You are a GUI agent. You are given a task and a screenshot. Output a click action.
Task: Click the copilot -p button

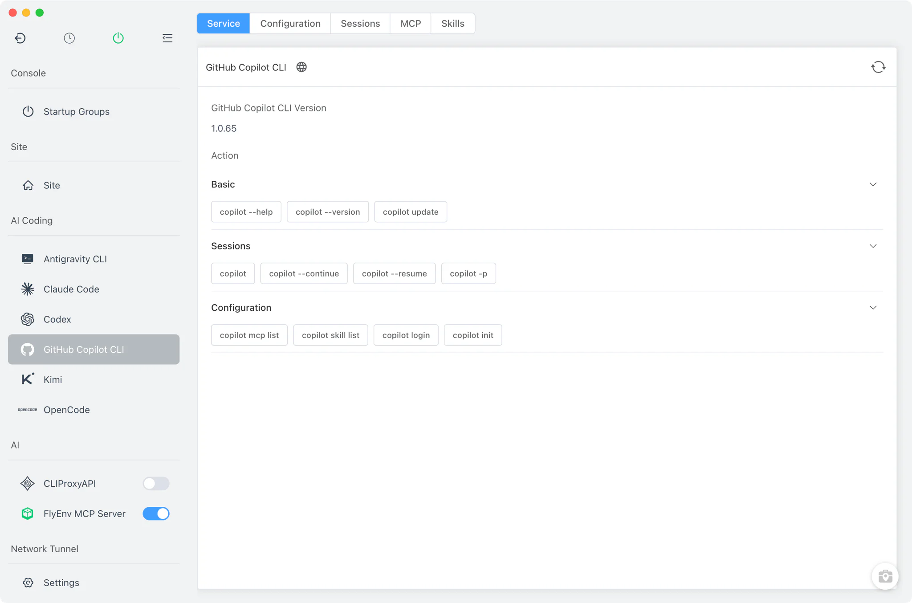tap(468, 273)
